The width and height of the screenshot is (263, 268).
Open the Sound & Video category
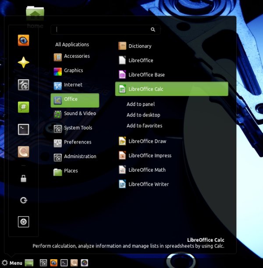point(75,114)
